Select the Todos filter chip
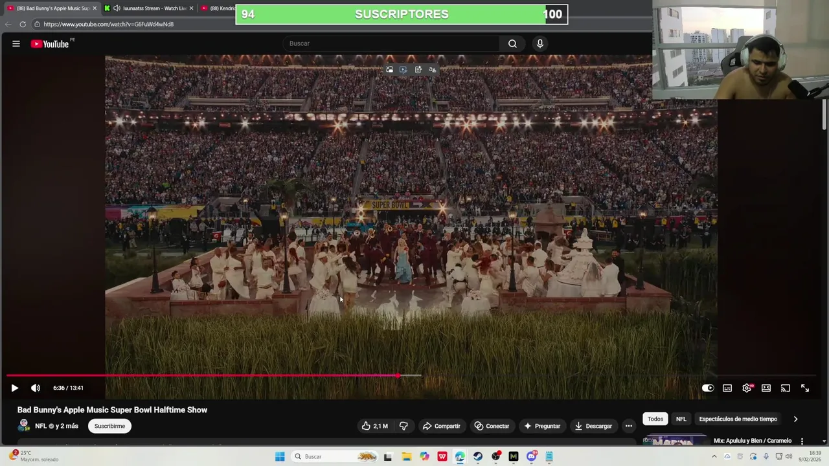Viewport: 829px width, 466px height. [x=655, y=419]
